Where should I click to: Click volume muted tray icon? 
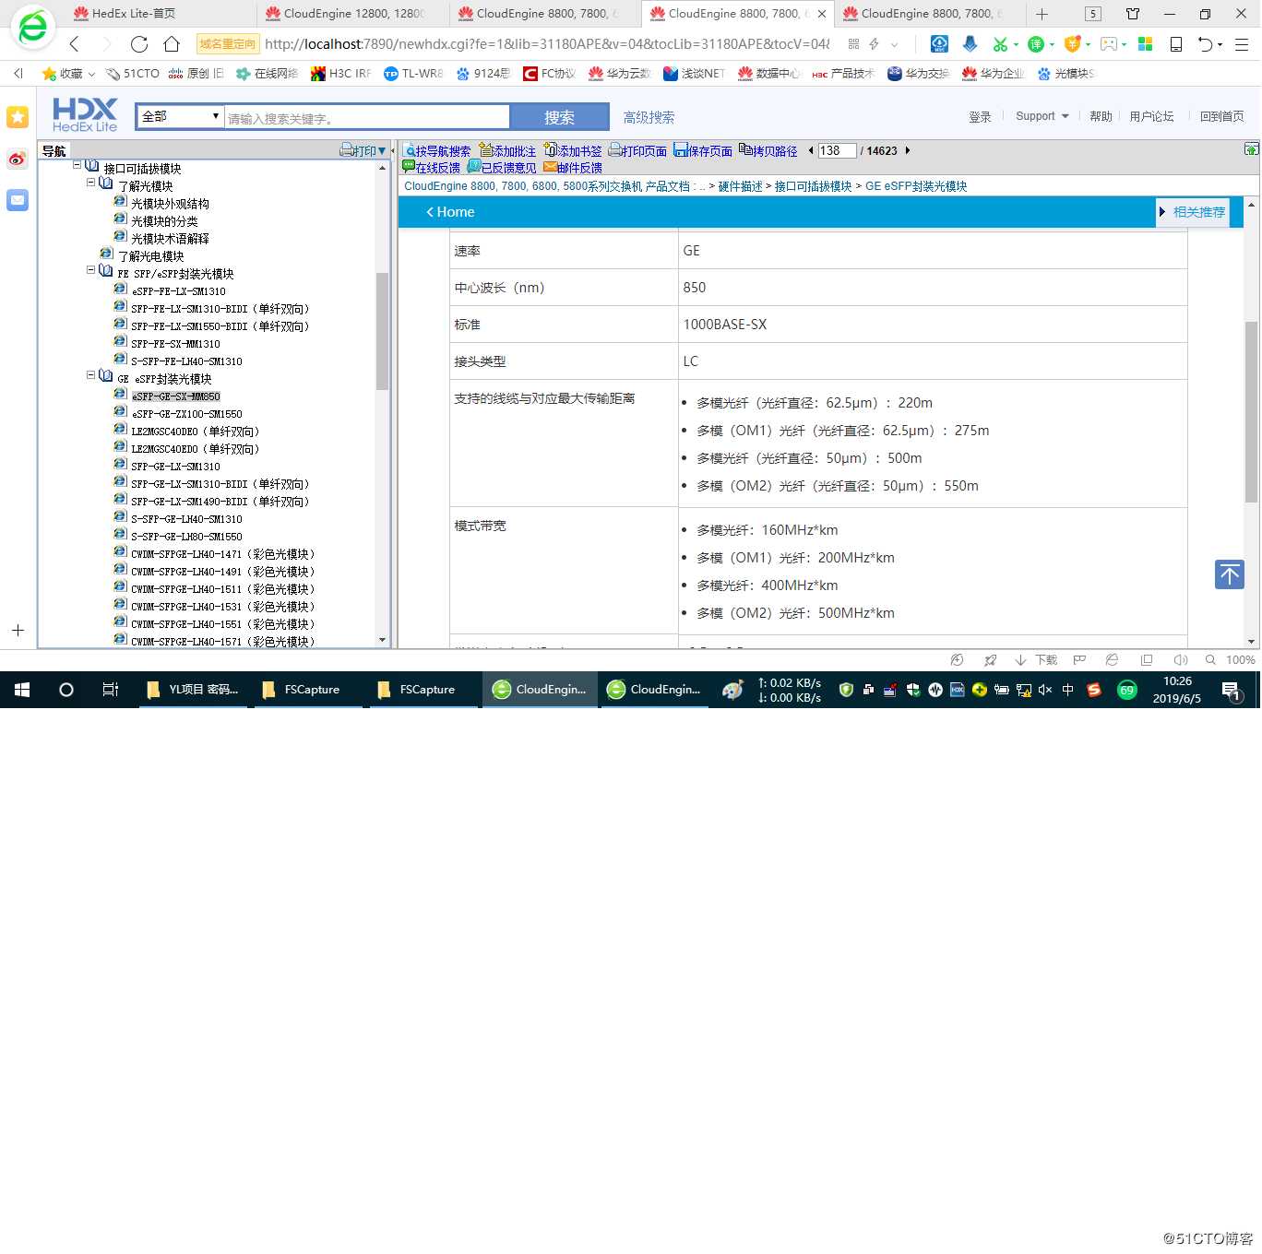[1045, 690]
